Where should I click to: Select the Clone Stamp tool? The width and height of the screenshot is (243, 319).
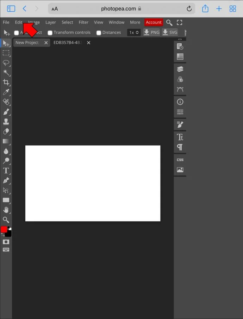[x=6, y=122]
